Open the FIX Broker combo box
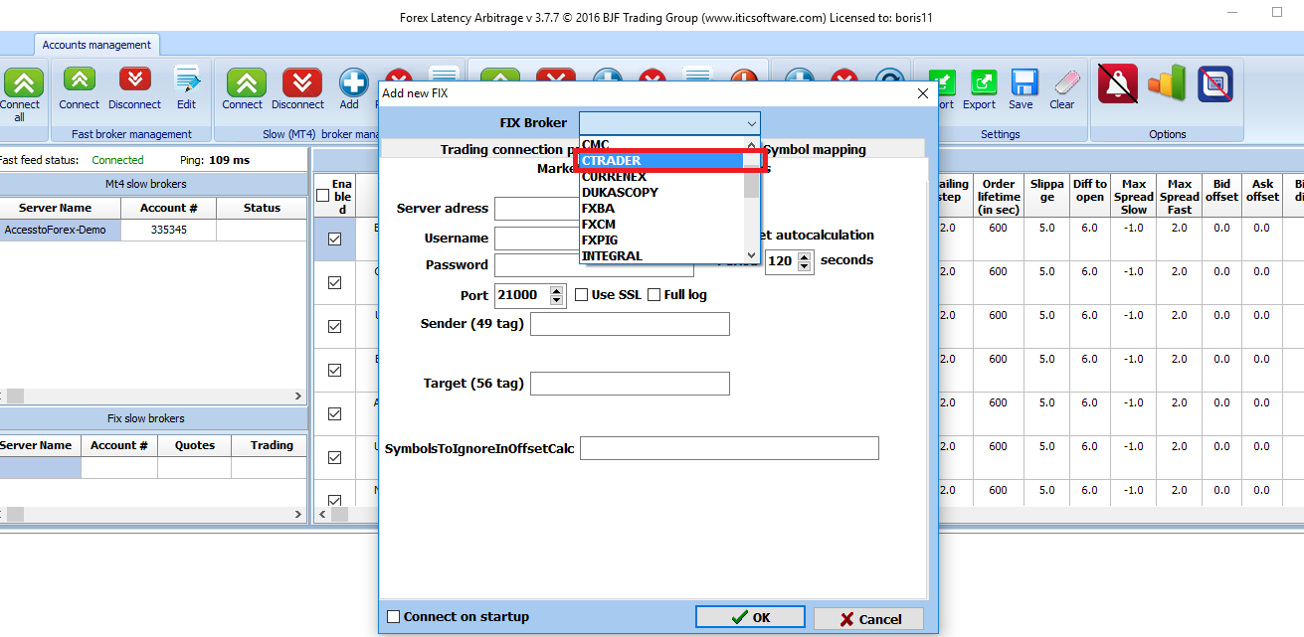 pyautogui.click(x=669, y=123)
